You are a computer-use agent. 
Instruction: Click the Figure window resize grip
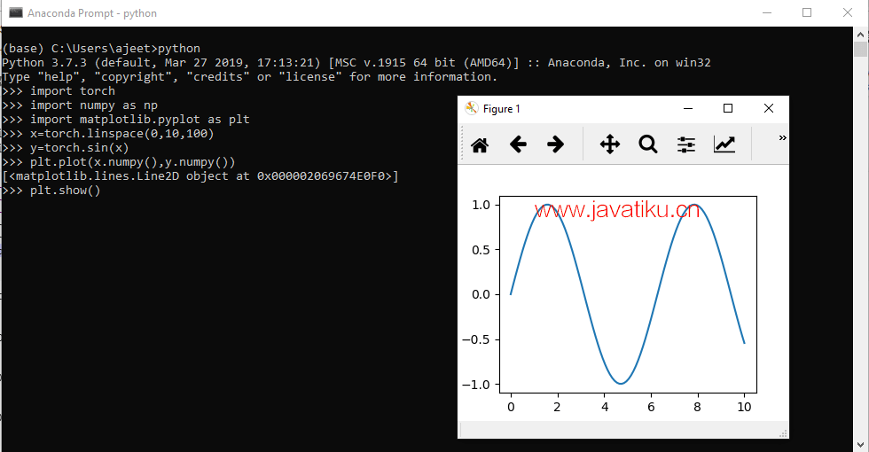[783, 433]
